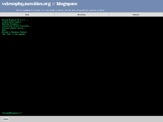Click the 'blogspace' heading word
The height and width of the screenshot is (122, 163).
tap(67, 4)
